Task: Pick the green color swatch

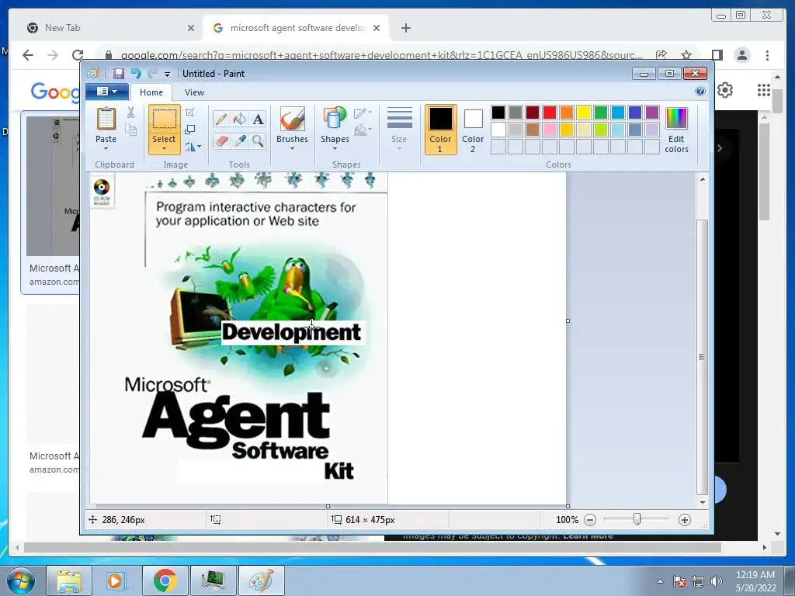Action: (601, 113)
